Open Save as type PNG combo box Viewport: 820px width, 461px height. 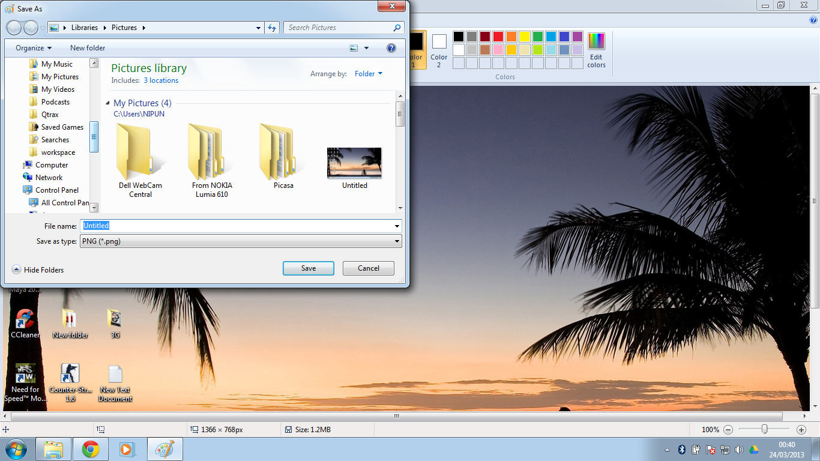tap(241, 241)
